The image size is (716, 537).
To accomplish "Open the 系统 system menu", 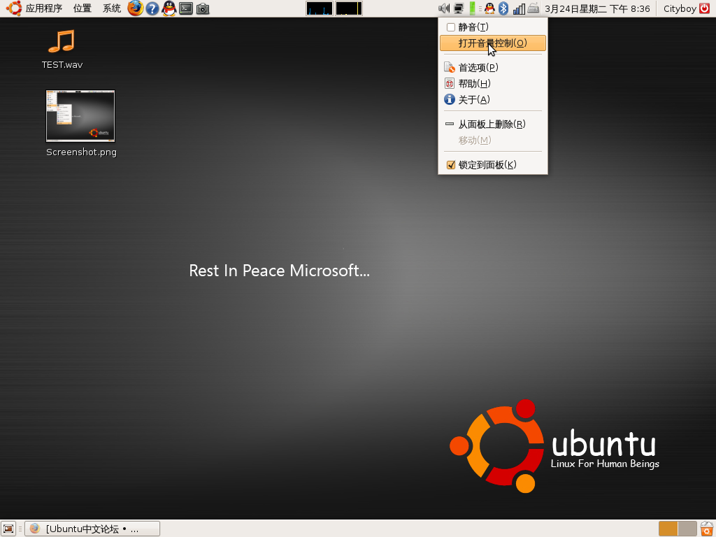I will [111, 8].
